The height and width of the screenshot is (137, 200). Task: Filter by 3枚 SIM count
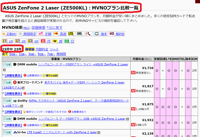click(x=33, y=41)
